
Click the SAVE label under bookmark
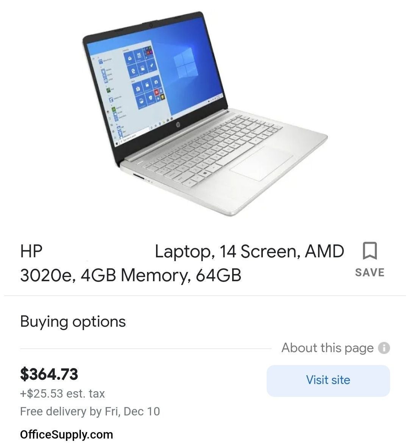point(370,273)
